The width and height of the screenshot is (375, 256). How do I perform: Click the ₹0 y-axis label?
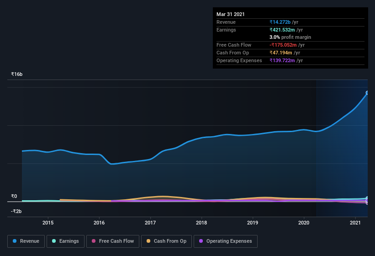(x=14, y=196)
